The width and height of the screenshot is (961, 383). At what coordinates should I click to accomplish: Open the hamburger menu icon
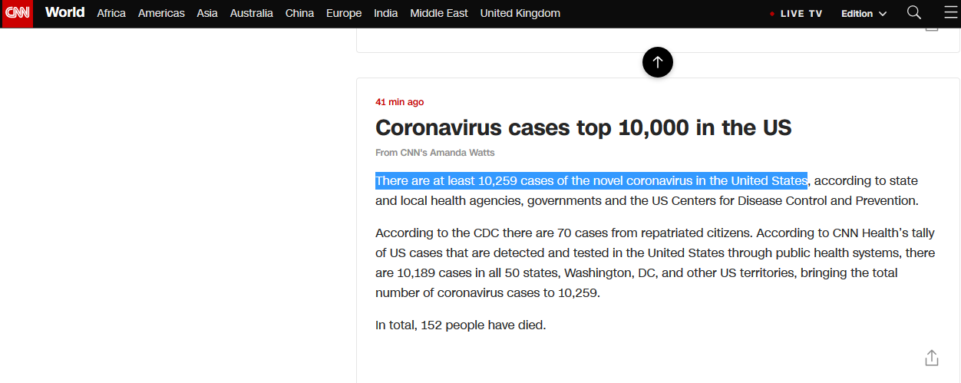(951, 12)
